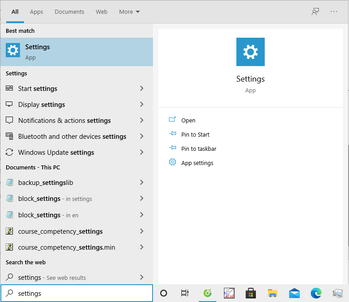Expand the Start settings result arrow
The height and width of the screenshot is (302, 349).
(141, 89)
